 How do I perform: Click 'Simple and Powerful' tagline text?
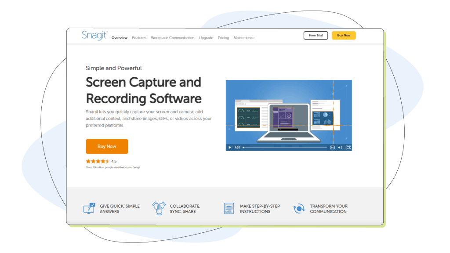[x=114, y=68]
